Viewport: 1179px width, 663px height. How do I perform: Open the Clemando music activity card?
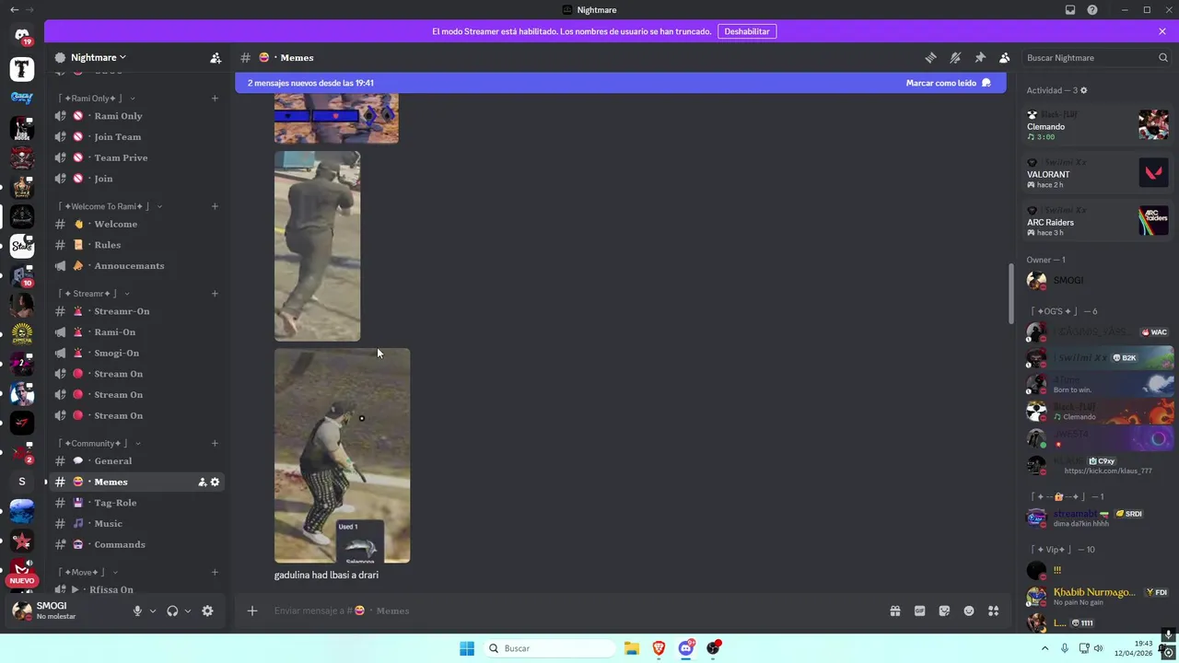[1098, 125]
